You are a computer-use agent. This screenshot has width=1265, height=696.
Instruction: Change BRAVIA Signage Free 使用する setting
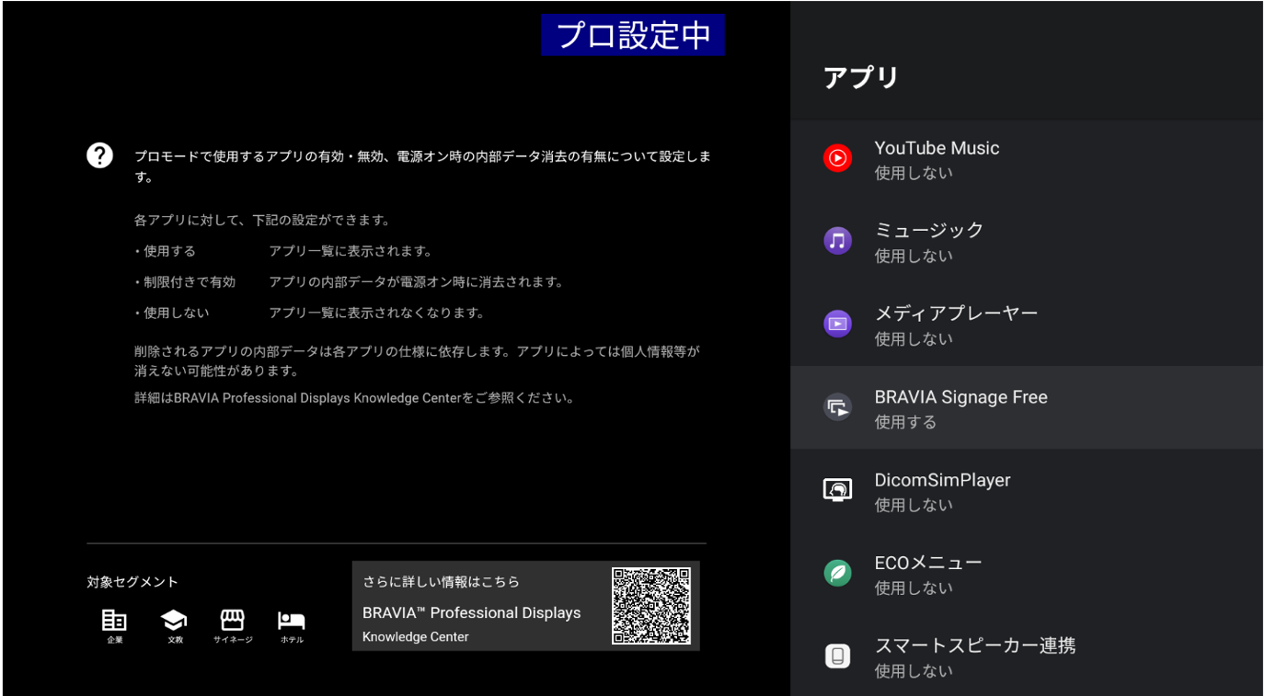point(1026,408)
